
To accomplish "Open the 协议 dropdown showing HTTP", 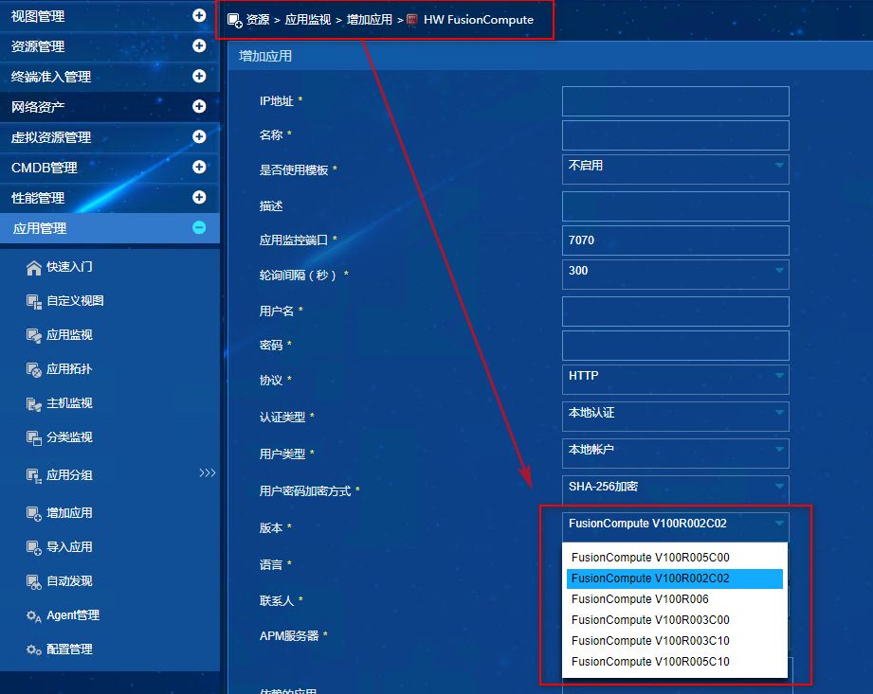I will click(x=675, y=380).
